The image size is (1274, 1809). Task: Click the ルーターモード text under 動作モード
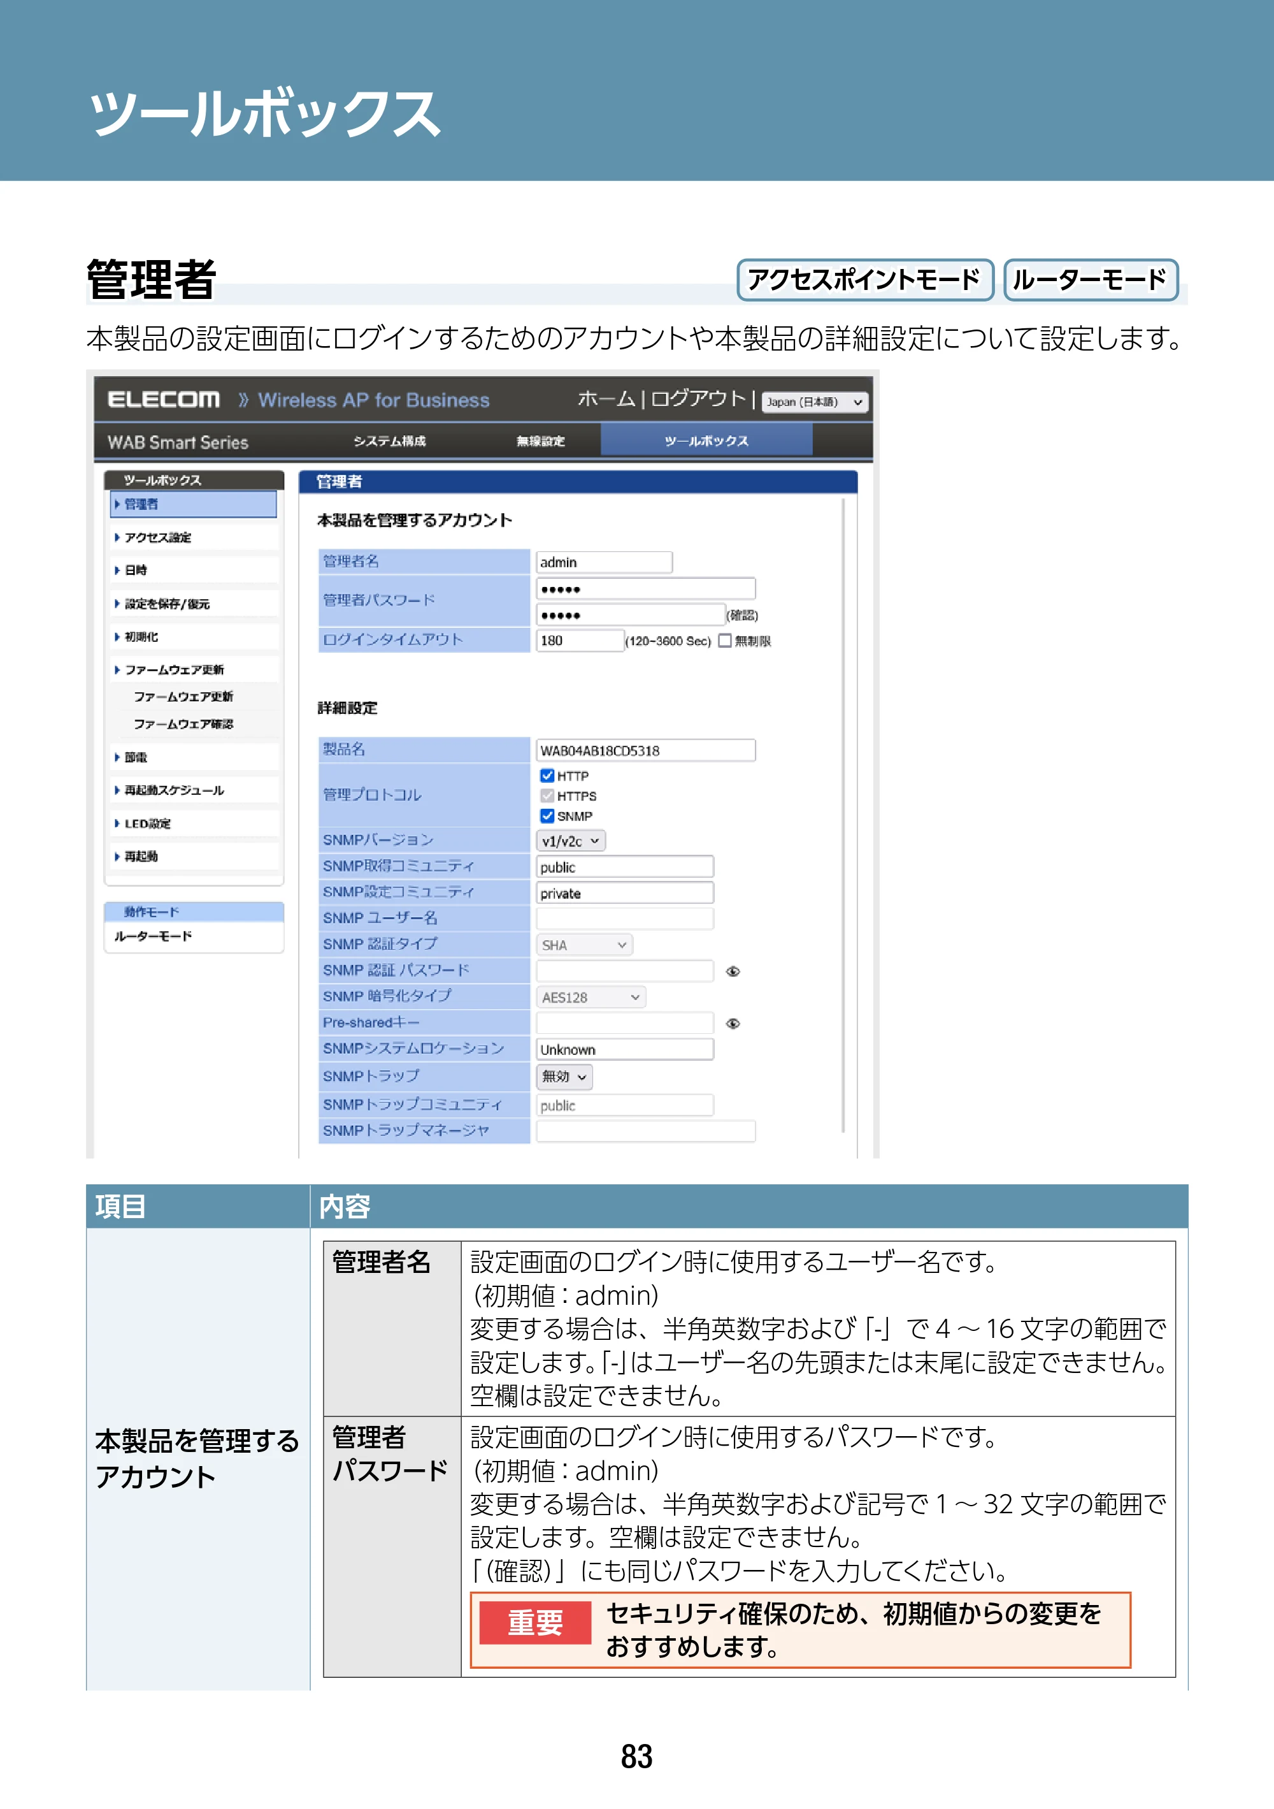(x=154, y=936)
